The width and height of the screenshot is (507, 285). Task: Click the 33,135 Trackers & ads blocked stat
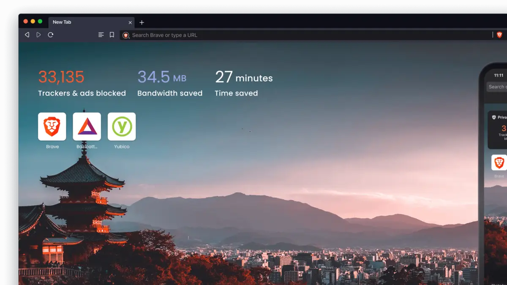[x=82, y=84]
